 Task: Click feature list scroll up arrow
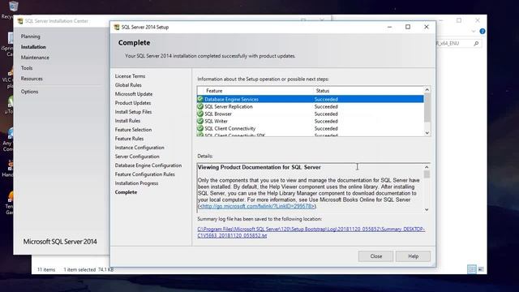click(x=427, y=90)
